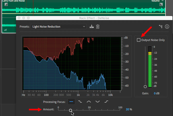Open the channel map editor icon
Viewport: 173px width, 116px height.
[x=161, y=27]
